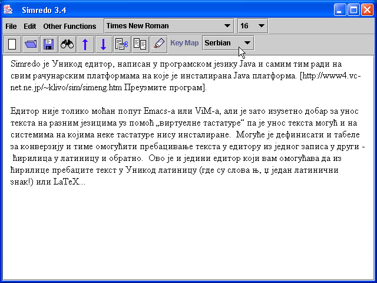Open Find using the binoculars icon
This screenshot has width=377, height=283.
coord(67,44)
